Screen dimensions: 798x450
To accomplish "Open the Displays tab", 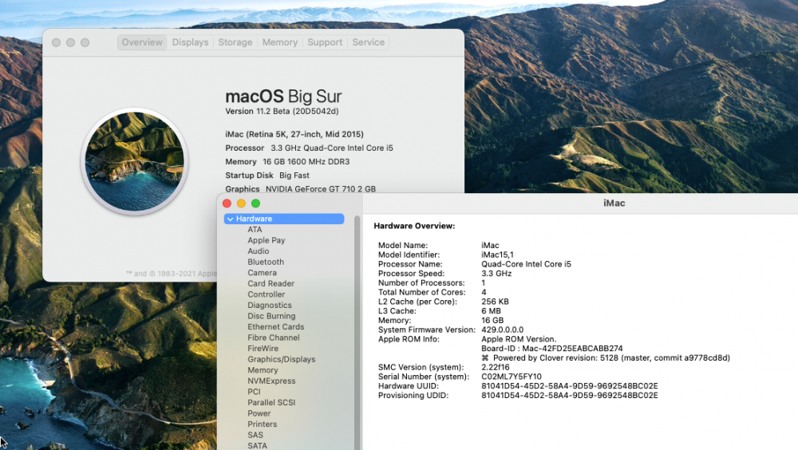I will click(191, 42).
